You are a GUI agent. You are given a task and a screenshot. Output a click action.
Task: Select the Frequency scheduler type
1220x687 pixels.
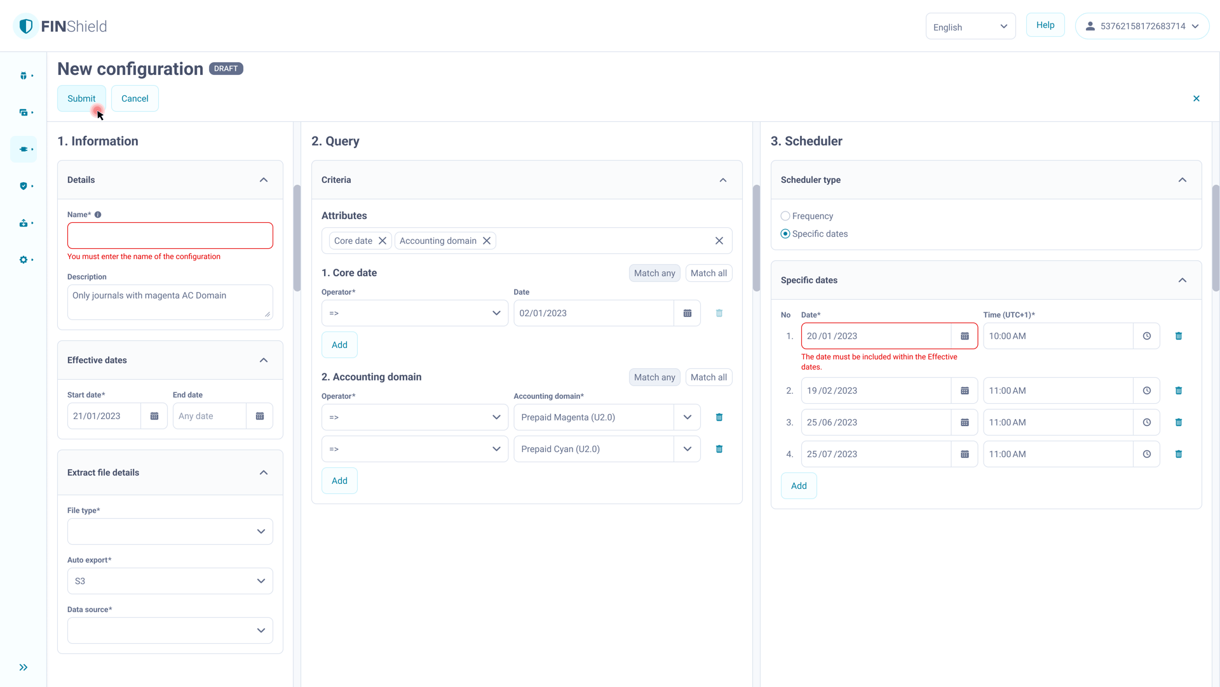tap(785, 216)
